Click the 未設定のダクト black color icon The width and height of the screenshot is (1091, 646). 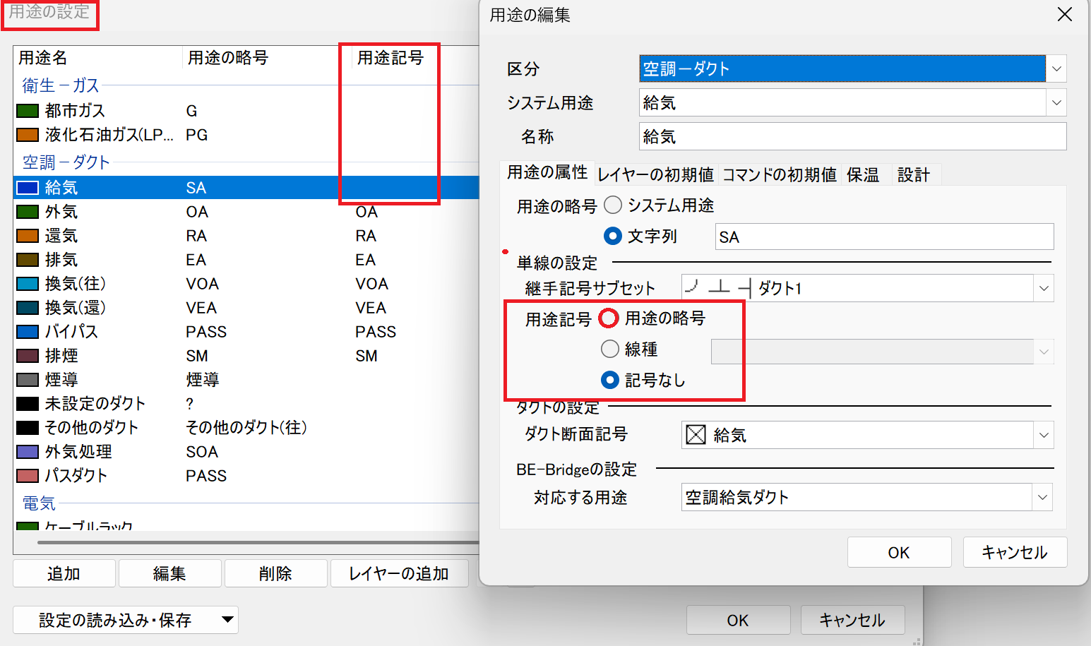coord(28,404)
